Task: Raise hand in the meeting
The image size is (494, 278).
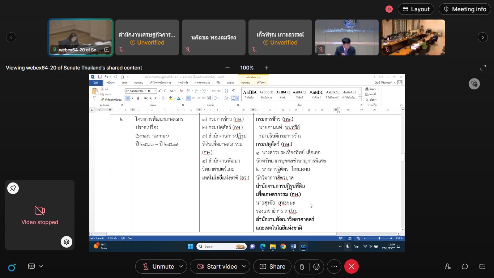Action: [302, 267]
